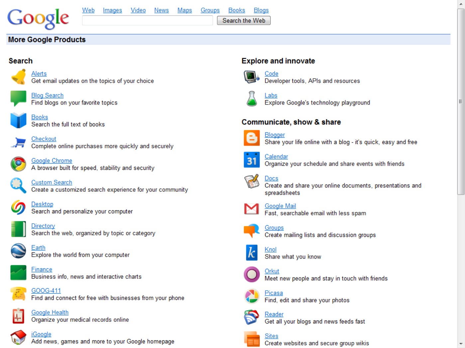This screenshot has height=348, width=465.
Task: Click the Reader feed icon
Action: 252,317
